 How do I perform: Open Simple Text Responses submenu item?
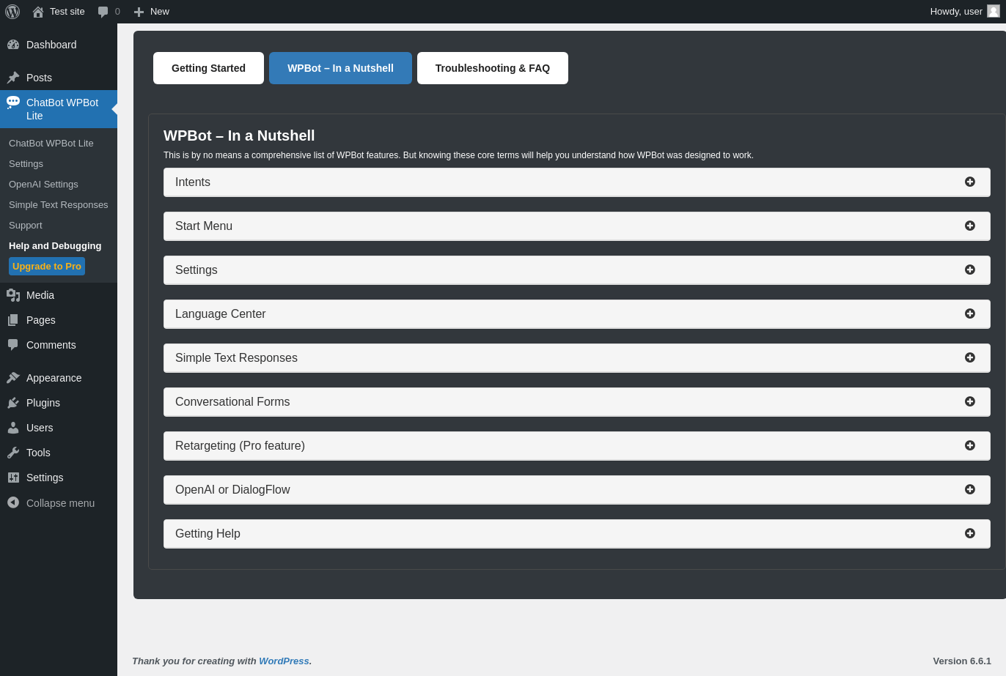(x=59, y=205)
